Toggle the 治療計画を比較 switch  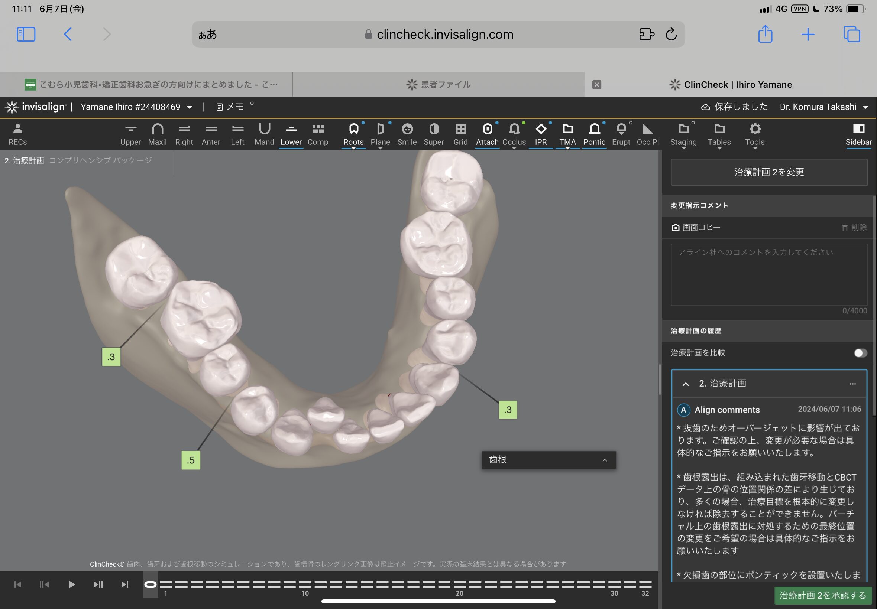(860, 353)
